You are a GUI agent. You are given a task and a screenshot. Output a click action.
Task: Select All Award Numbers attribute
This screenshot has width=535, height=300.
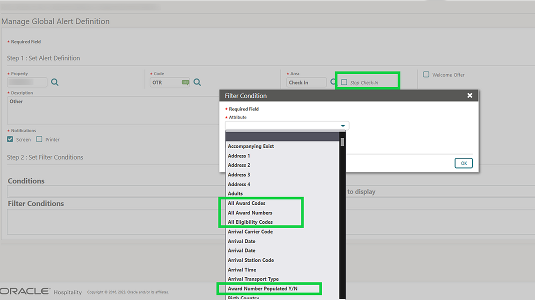click(282, 212)
